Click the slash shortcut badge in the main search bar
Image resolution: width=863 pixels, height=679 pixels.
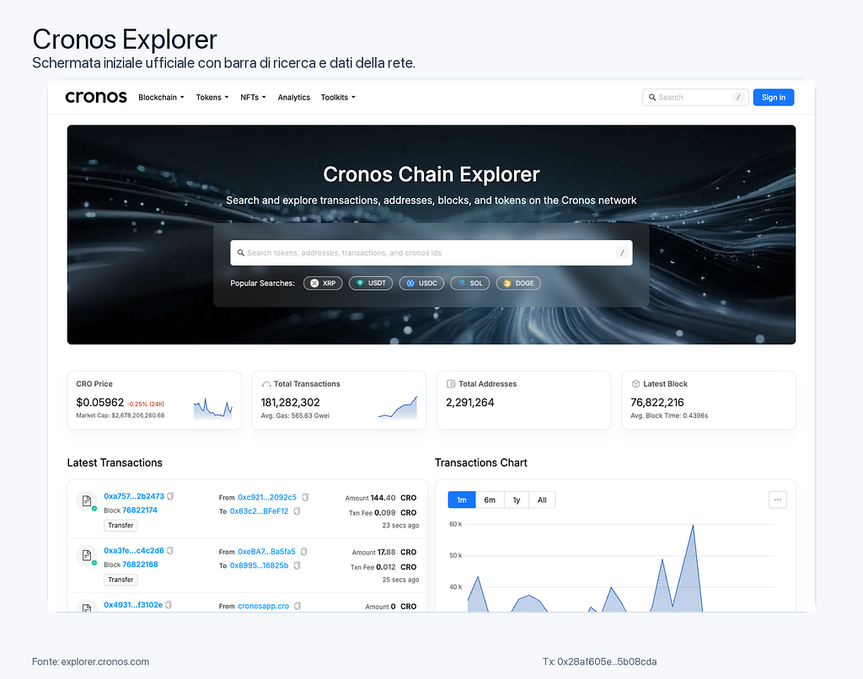621,253
